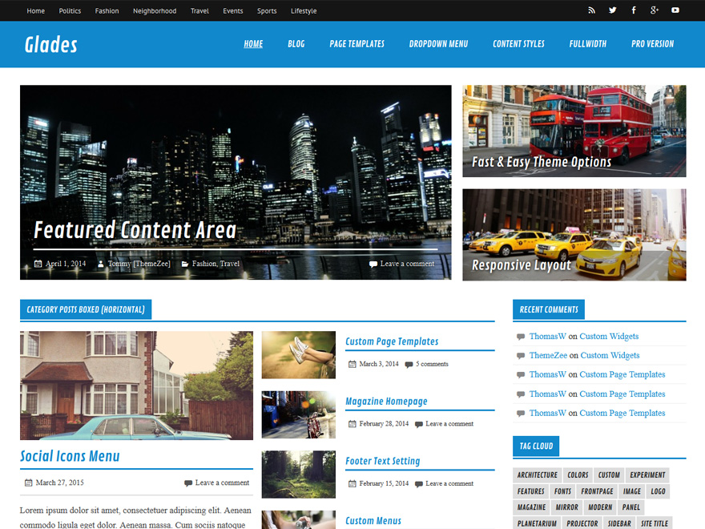705x529 pixels.
Task: Open the Sports menu item
Action: [x=267, y=10]
